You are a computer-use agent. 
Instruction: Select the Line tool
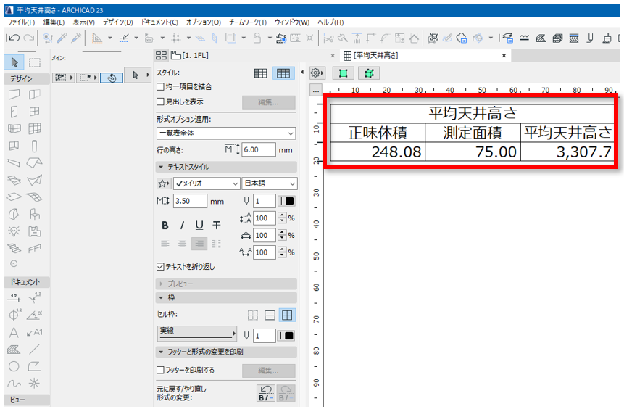tap(35, 350)
